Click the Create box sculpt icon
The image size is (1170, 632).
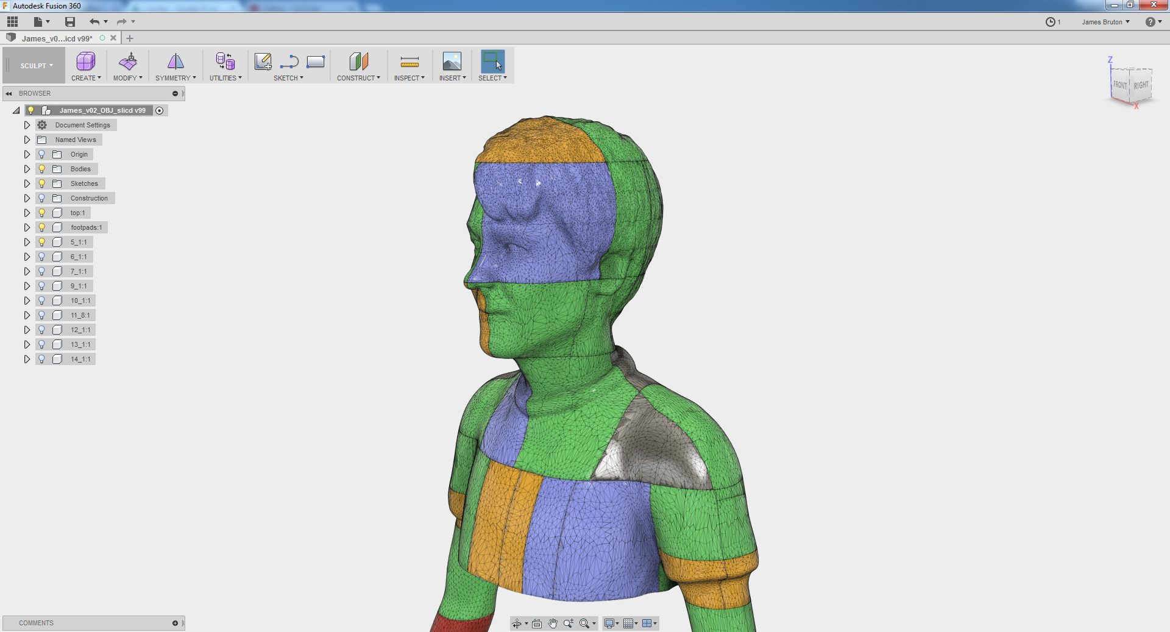(85, 62)
